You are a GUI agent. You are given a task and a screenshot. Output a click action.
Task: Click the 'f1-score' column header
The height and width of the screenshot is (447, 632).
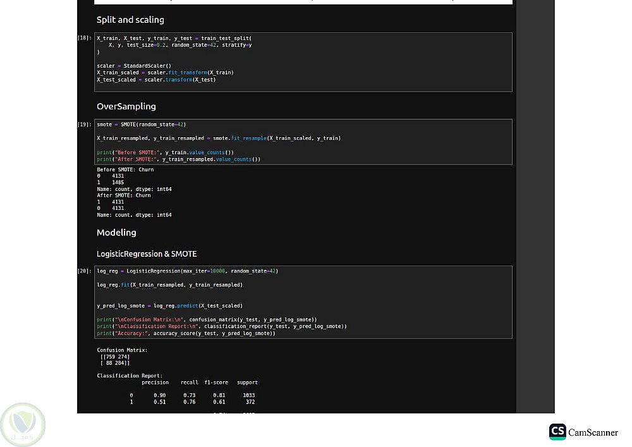point(216,383)
